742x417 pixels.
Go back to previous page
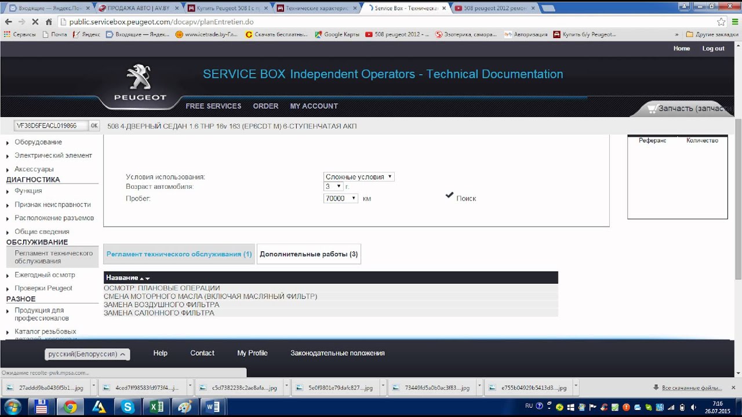pos(8,22)
